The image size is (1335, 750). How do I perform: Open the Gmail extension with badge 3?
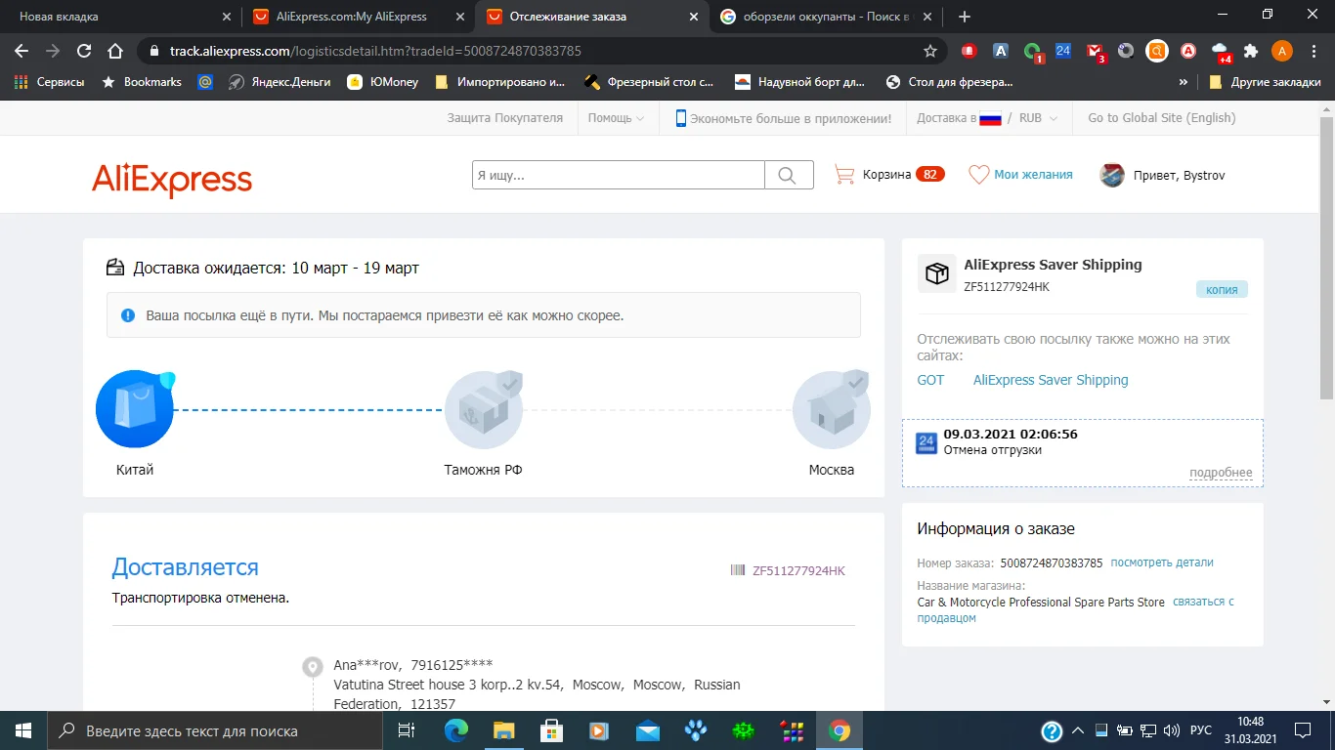1095,51
